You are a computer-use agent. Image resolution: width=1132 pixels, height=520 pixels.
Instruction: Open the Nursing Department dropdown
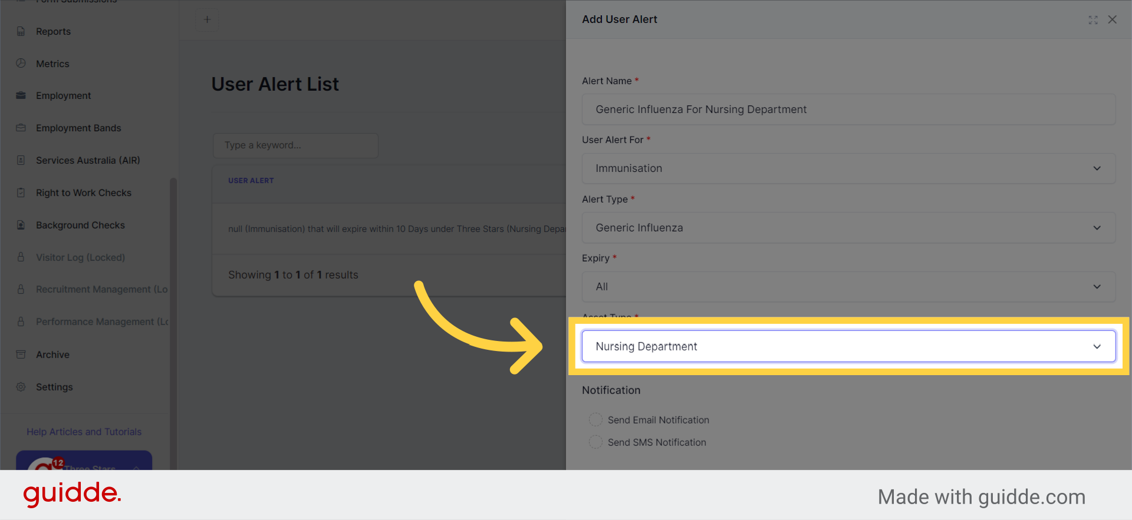848,346
